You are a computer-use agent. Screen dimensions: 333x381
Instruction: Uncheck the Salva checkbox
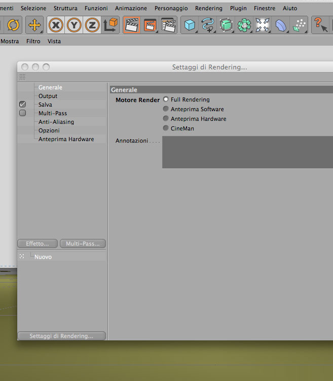tap(23, 105)
